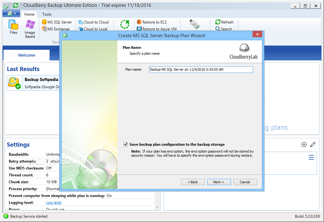Viewport: 324px width, 222px height.
Task: Click the green circular restore icon
Action: pos(125,24)
